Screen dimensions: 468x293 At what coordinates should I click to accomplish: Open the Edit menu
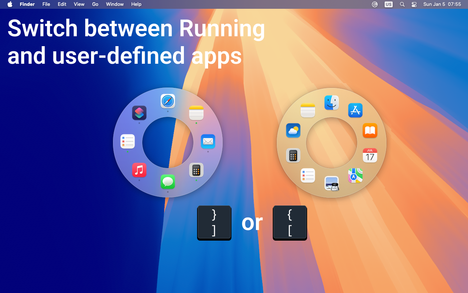pos(62,4)
